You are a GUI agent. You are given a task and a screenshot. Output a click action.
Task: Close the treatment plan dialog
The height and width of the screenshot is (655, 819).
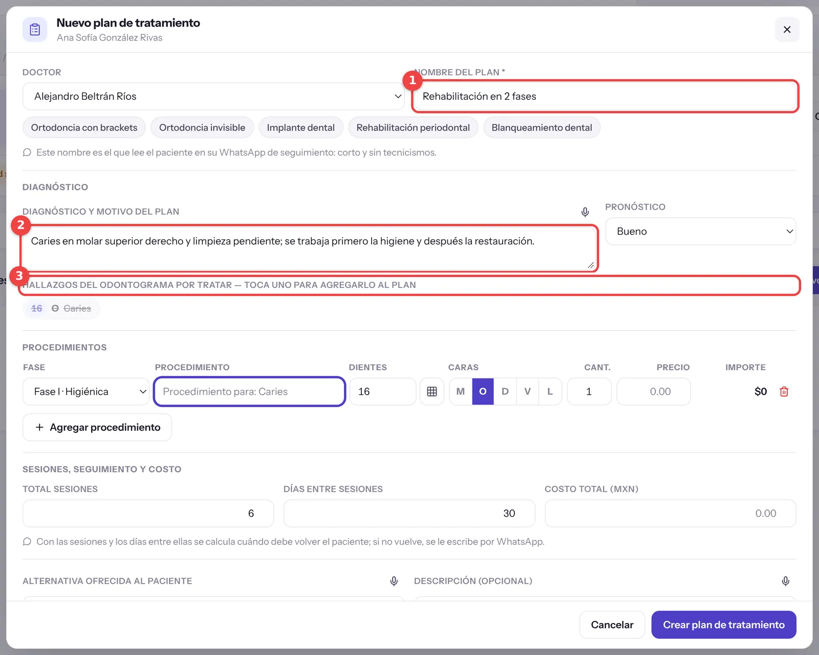pos(787,30)
